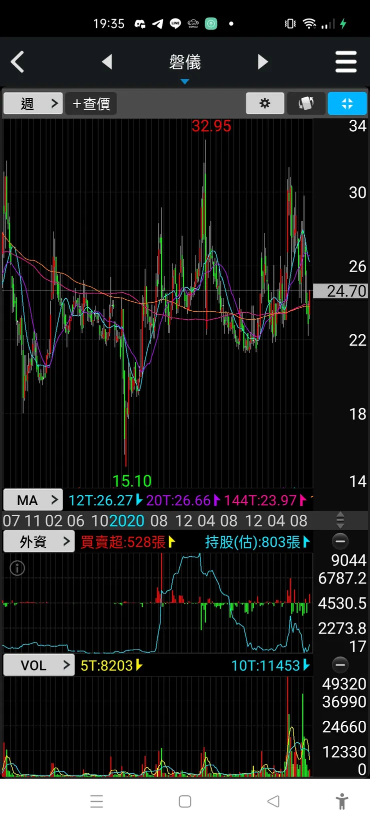Rotate the chart orientation icon
Viewport: 370px width, 824px height.
(306, 103)
